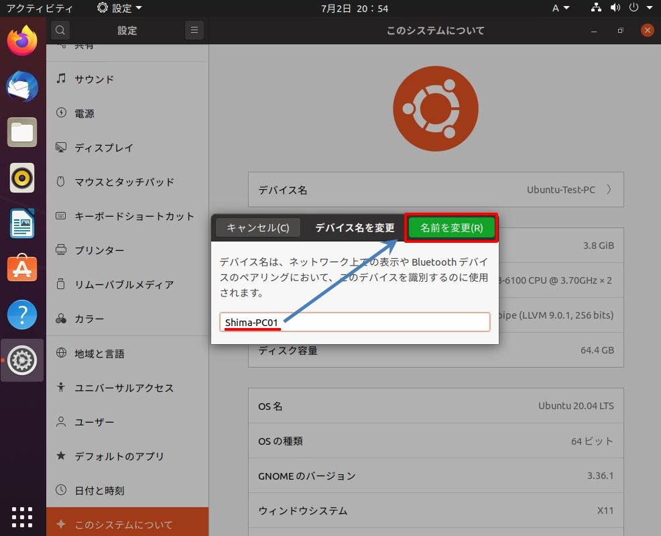
Task: Click the Settings gear in the dock
Action: [22, 360]
